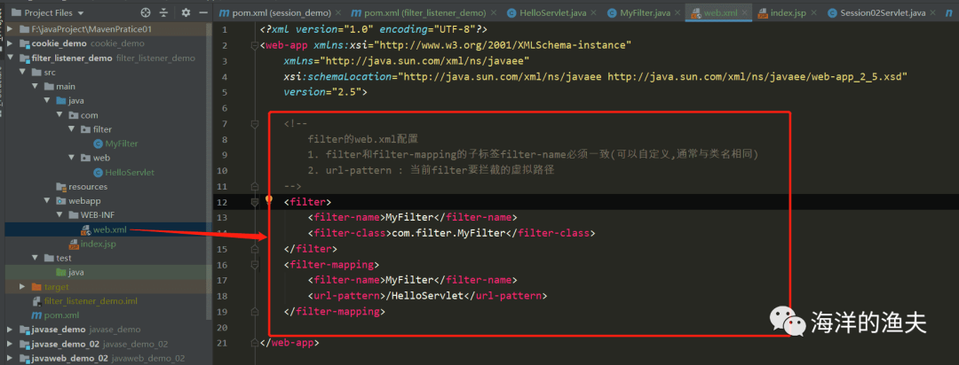Screen dimensions: 959x365
Task: Expand the javaweb_demo_02 module
Action: pos(11,358)
